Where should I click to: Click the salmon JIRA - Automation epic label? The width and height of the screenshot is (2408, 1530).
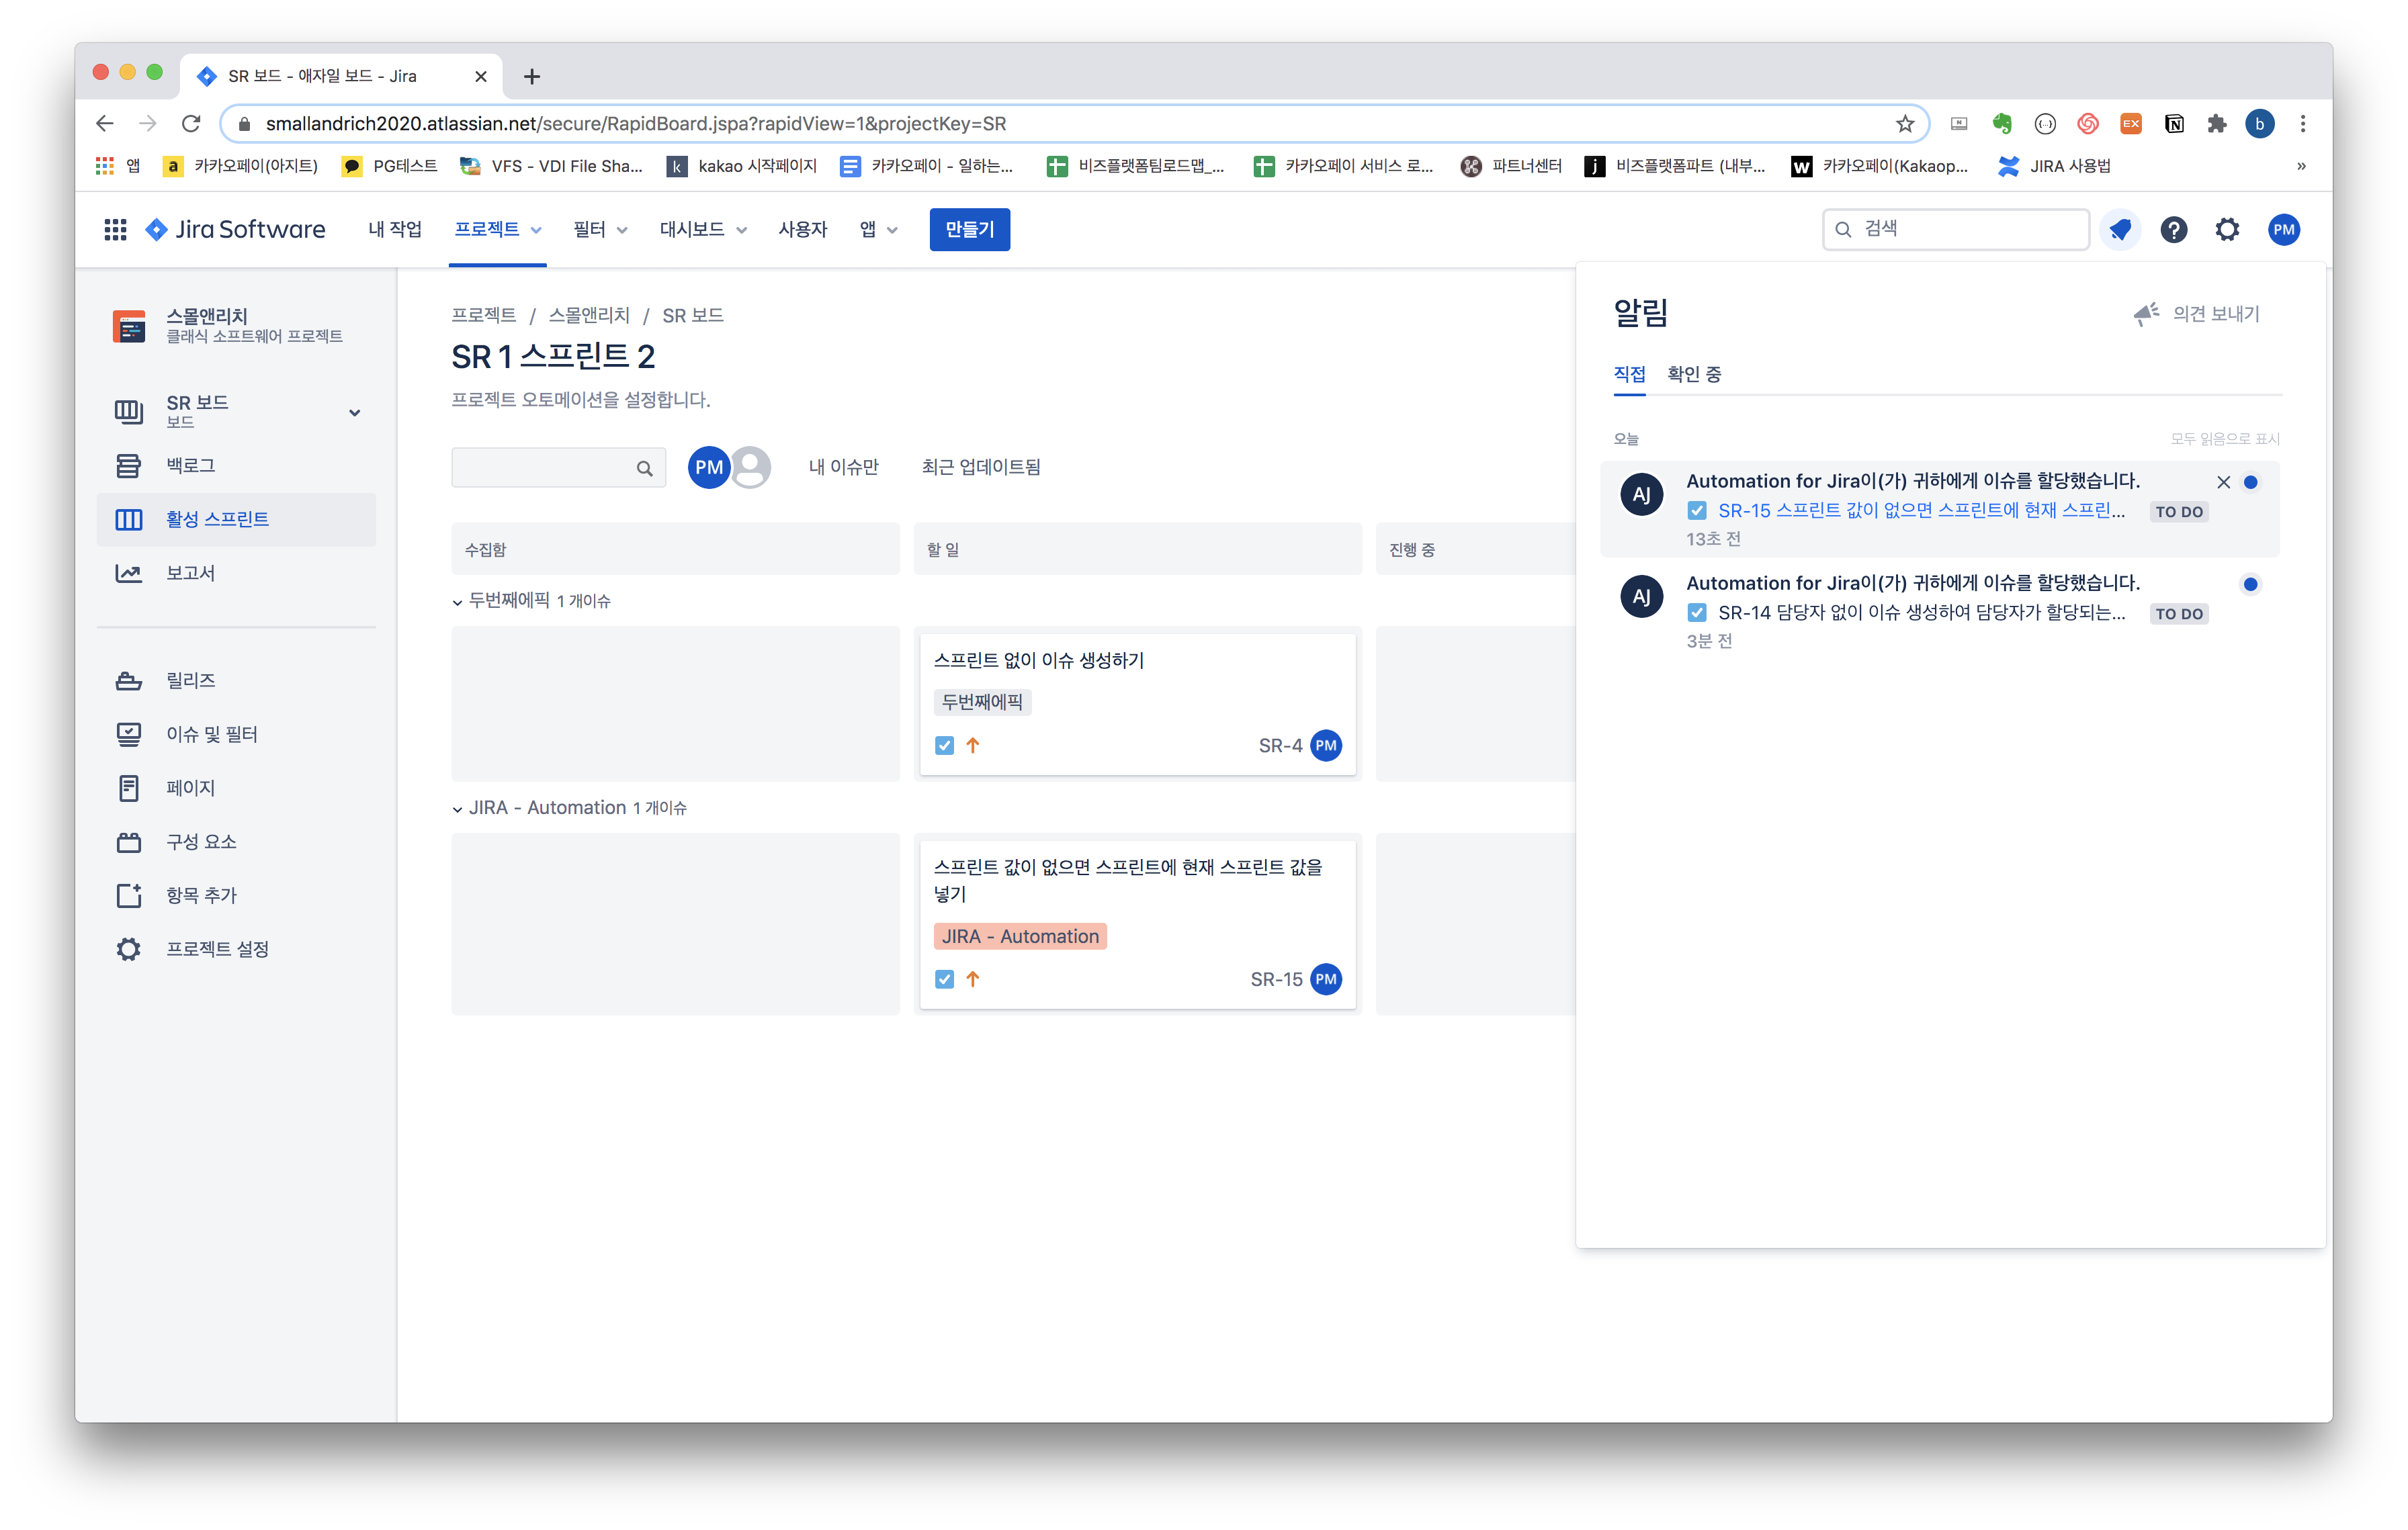pyautogui.click(x=1019, y=936)
